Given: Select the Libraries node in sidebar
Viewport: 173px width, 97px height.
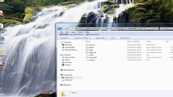Looking at the screenshot, I should [x=67, y=55].
